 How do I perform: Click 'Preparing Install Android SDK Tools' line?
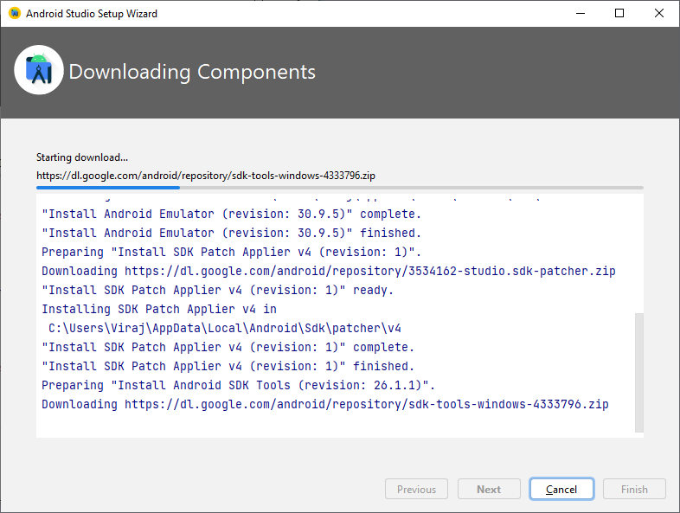pyautogui.click(x=238, y=386)
